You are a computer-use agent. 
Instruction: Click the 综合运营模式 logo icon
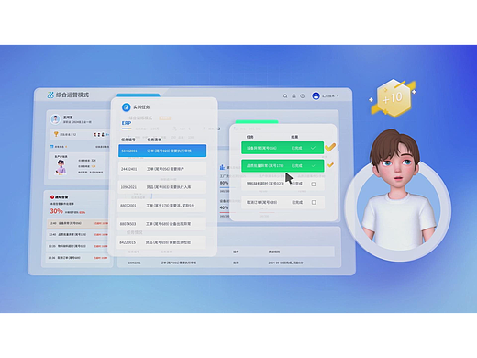coord(50,95)
